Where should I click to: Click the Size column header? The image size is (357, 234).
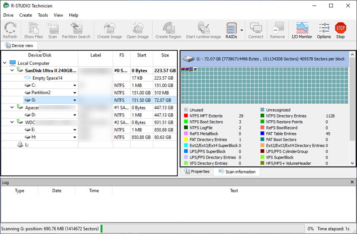pos(165,55)
